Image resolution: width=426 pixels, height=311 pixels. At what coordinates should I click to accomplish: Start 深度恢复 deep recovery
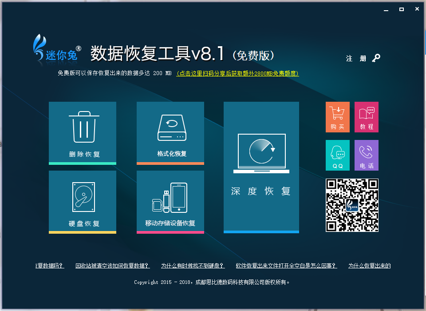261,167
